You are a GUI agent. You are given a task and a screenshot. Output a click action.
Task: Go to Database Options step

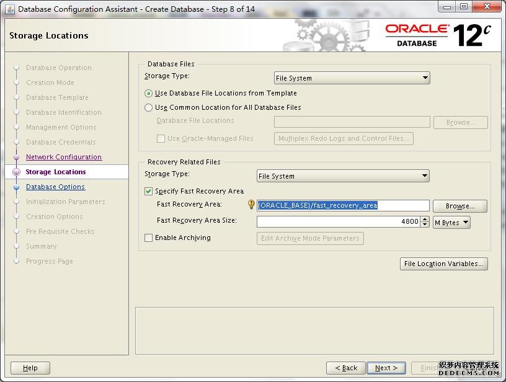55,187
